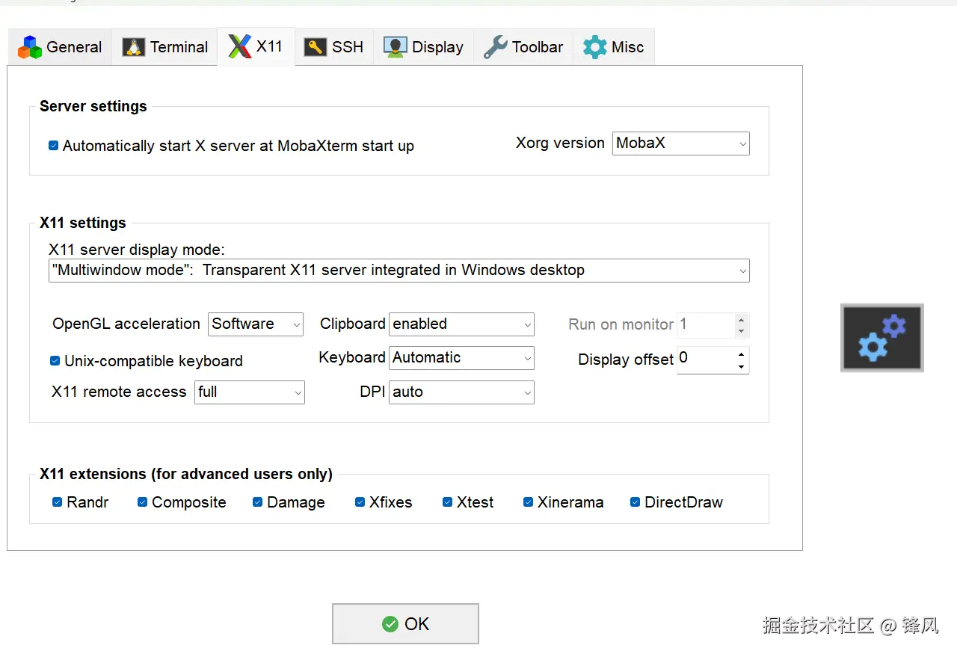Click the "Xorg version" label
Screen dimensions: 957x654
pyautogui.click(x=560, y=143)
